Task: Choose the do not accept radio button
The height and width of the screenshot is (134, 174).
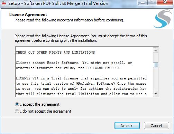Action: pos(17,111)
